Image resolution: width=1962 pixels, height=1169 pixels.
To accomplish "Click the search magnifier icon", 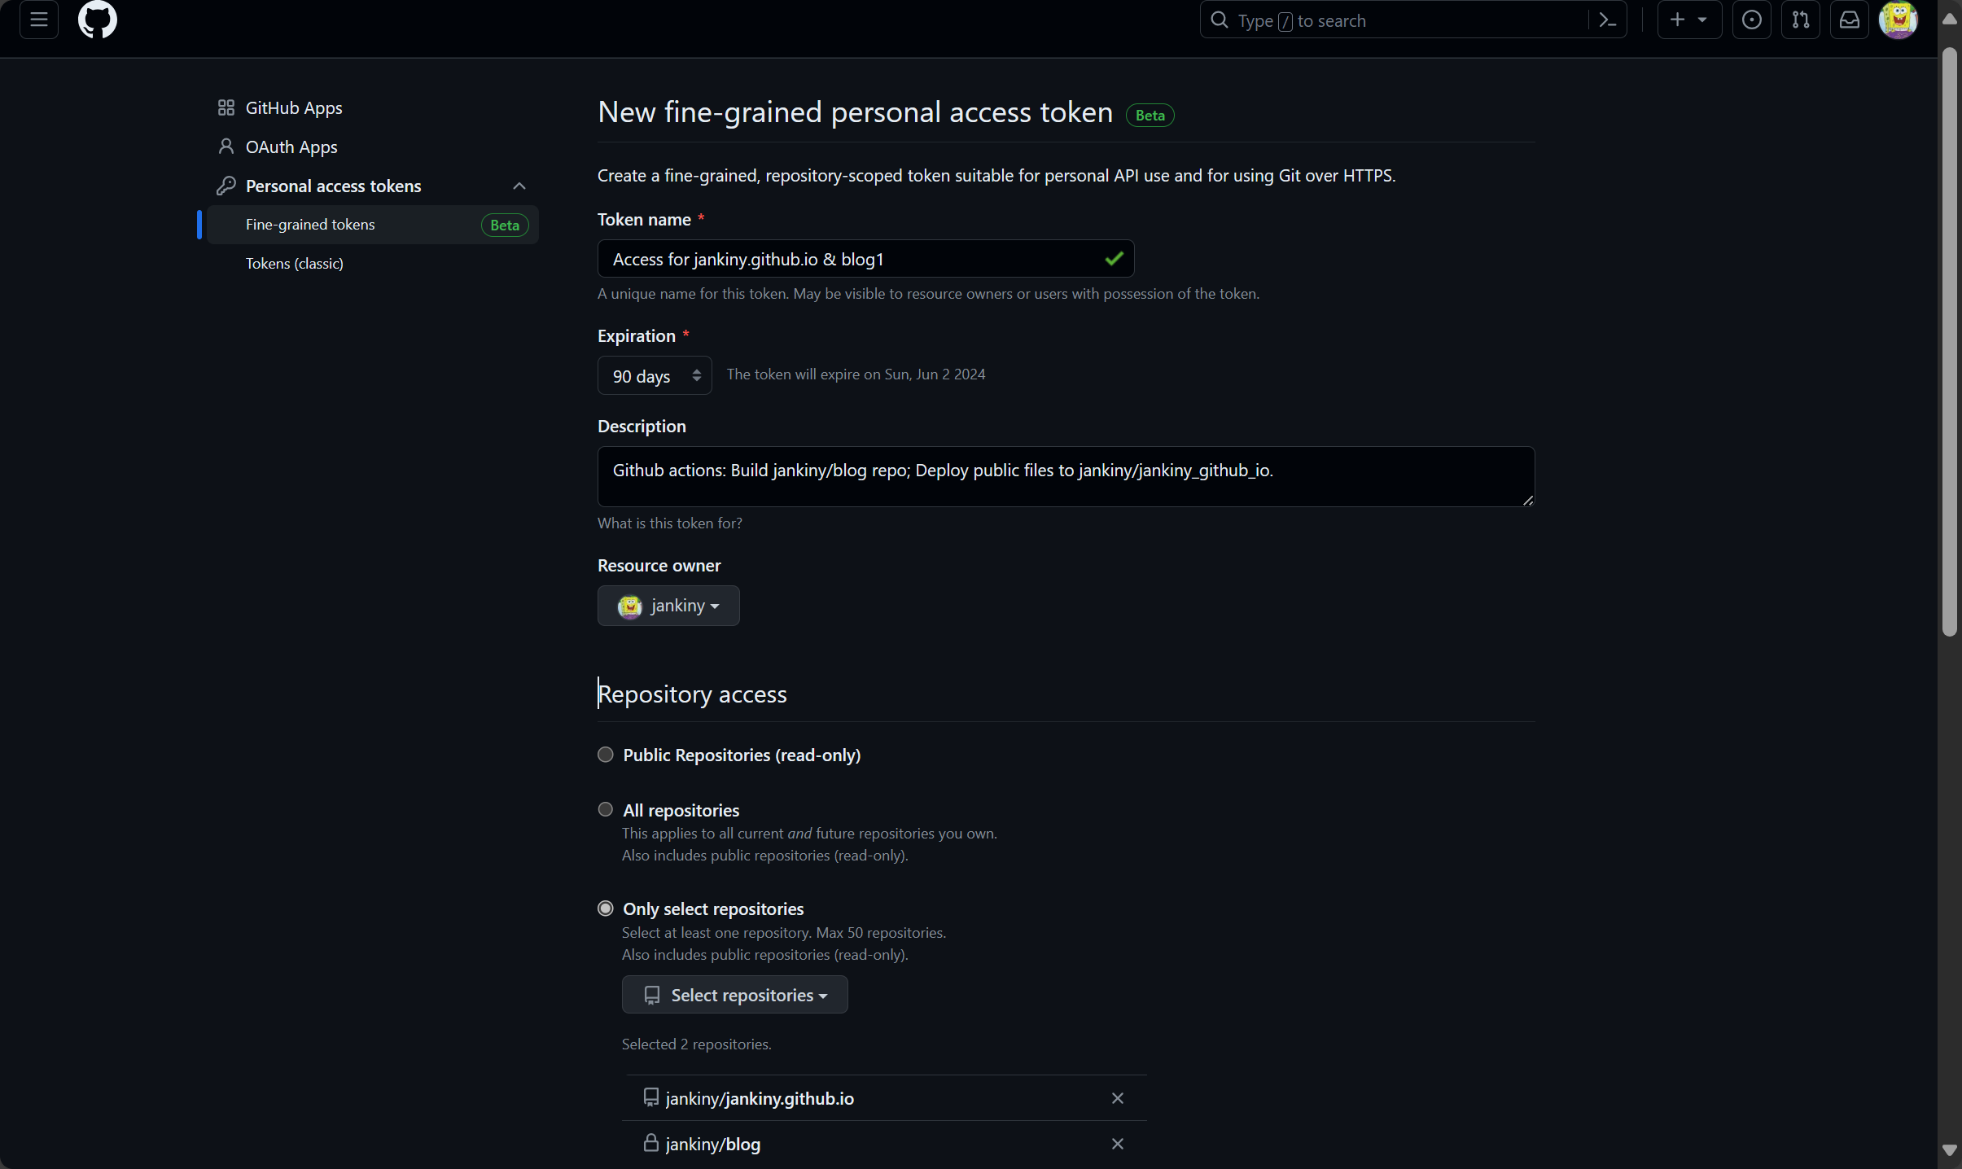I will point(1220,20).
